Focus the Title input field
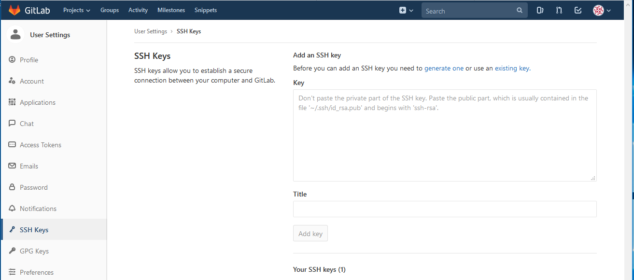The image size is (634, 280). [x=445, y=209]
